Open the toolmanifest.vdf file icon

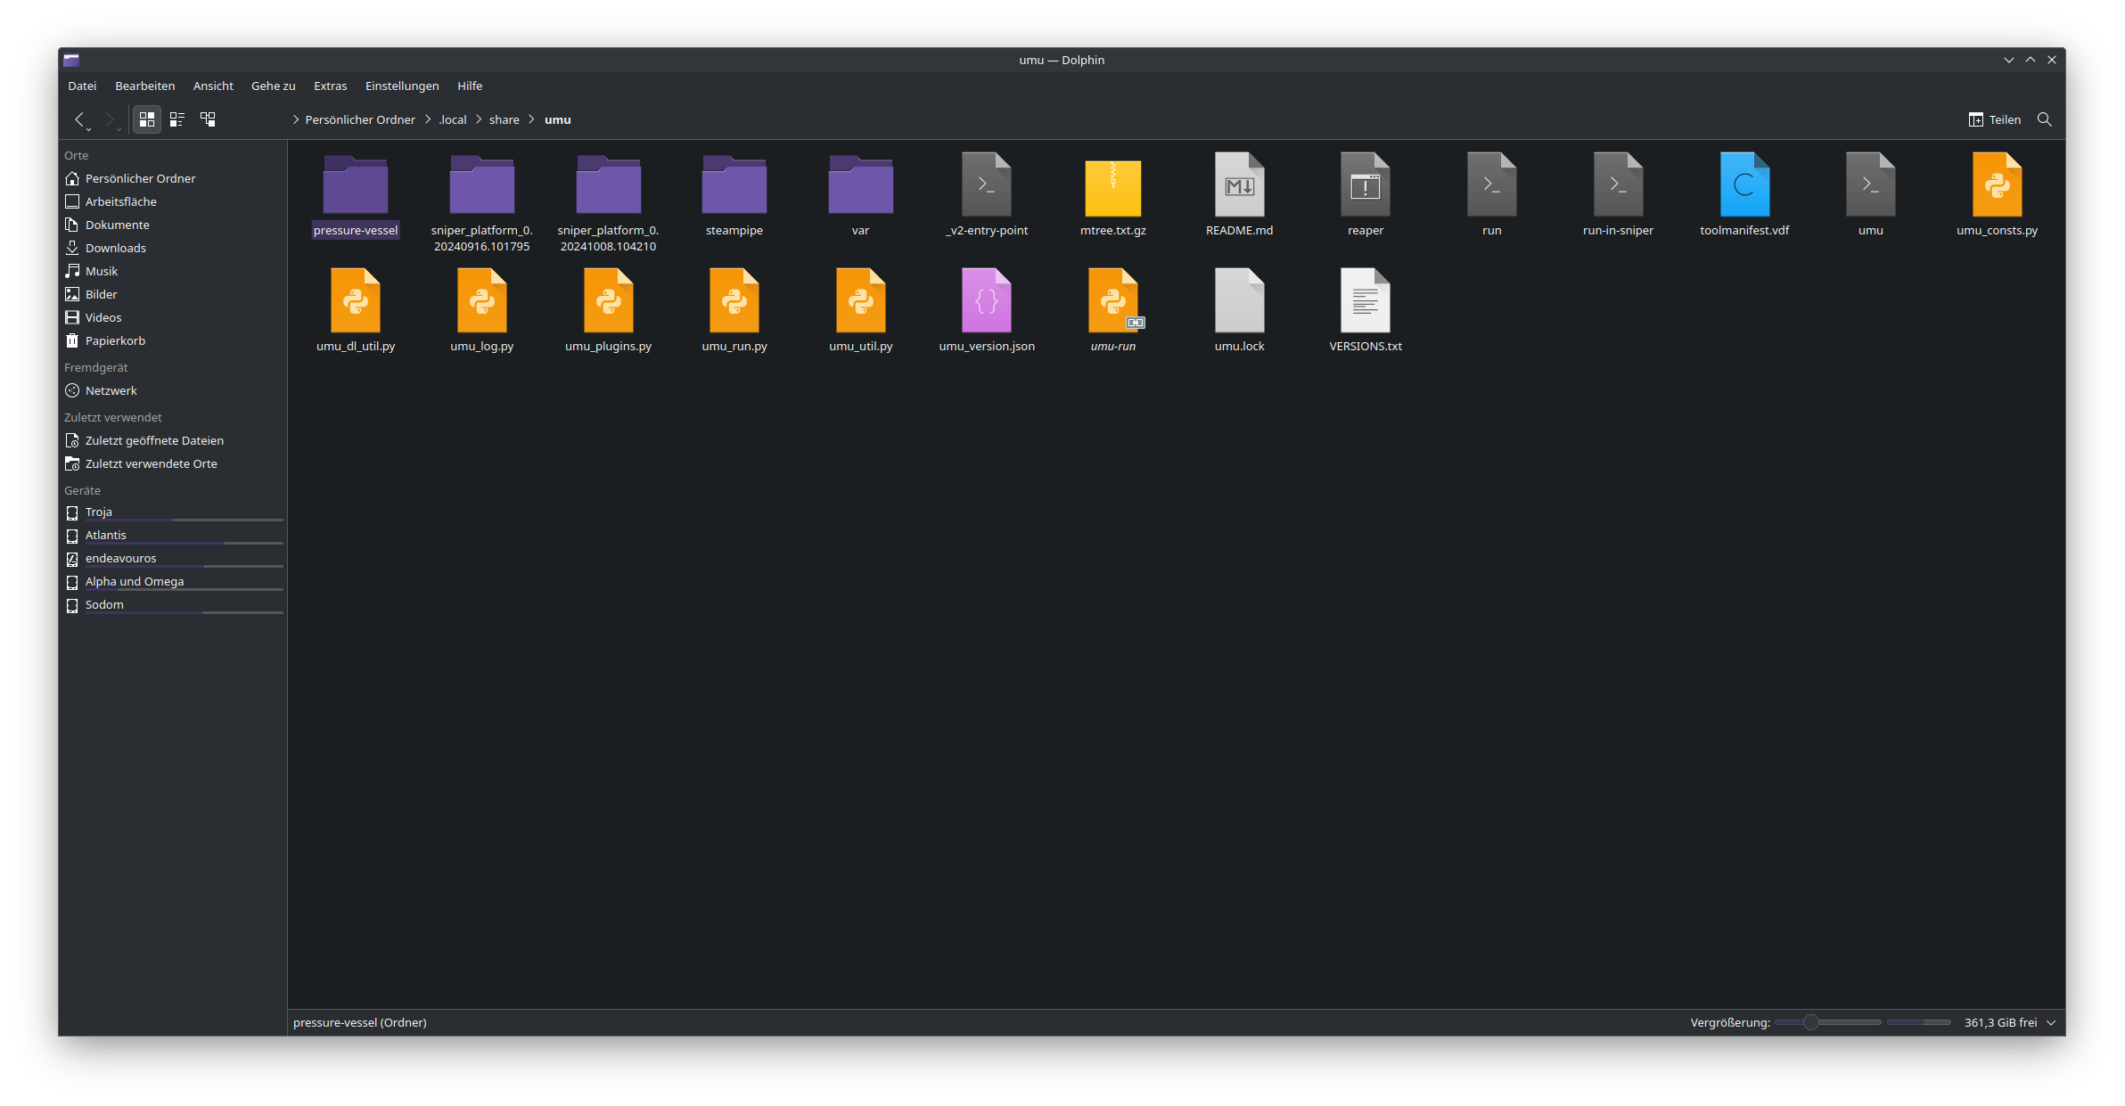click(1744, 185)
